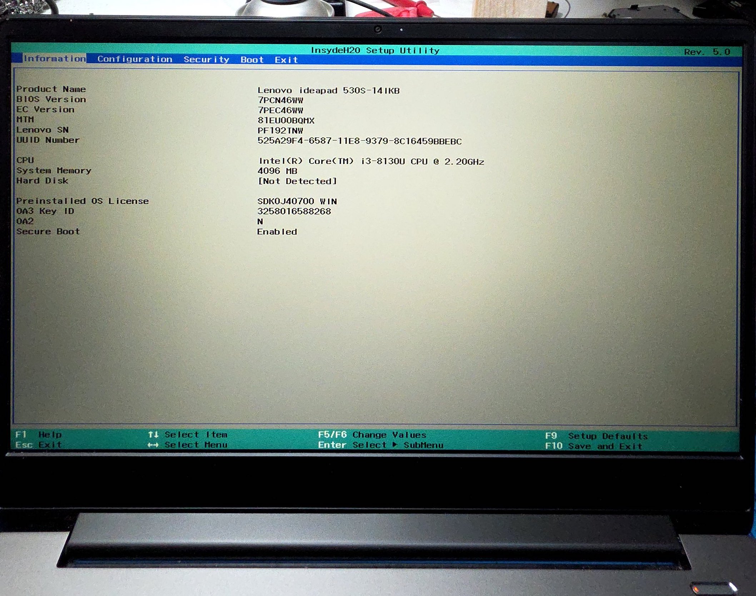The width and height of the screenshot is (756, 596).
Task: Click the Esc Exit hint
Action: click(x=39, y=445)
